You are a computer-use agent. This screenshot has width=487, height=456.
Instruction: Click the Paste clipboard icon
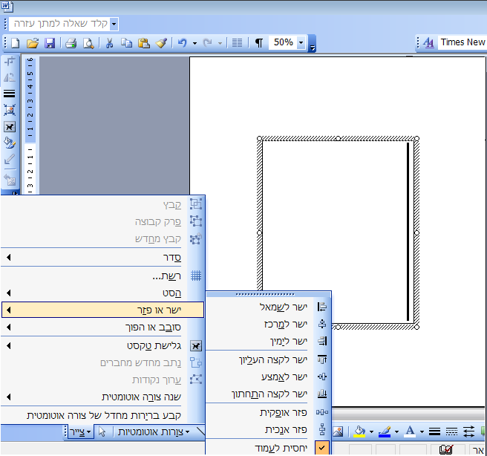144,43
